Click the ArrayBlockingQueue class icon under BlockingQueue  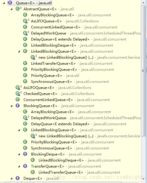pyautogui.click(x=25, y=112)
